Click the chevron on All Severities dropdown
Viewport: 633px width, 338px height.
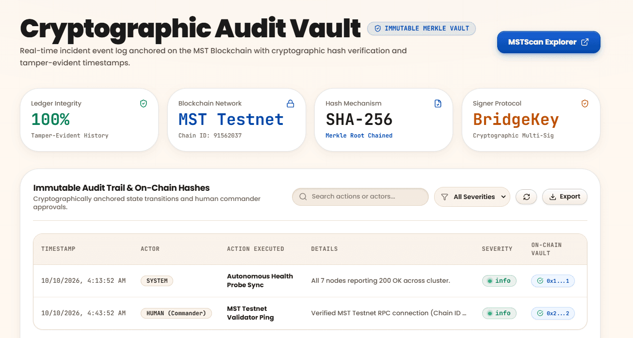click(503, 197)
